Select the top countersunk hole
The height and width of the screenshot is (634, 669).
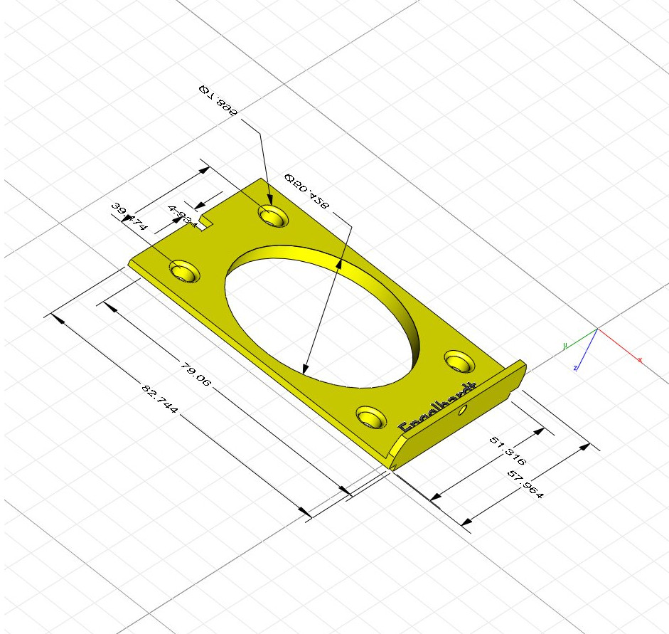(x=272, y=218)
